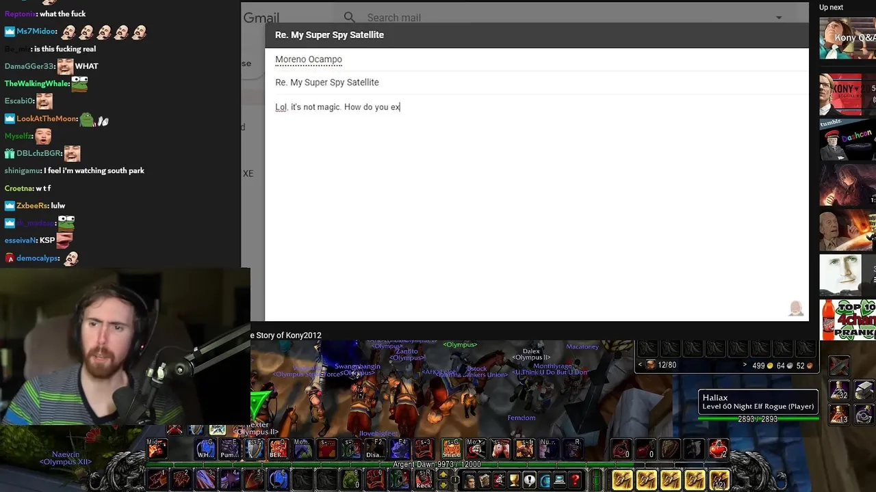Viewport: 876px width, 492px height.
Task: Open the Spellbook micro menu button
Action: 485,480
